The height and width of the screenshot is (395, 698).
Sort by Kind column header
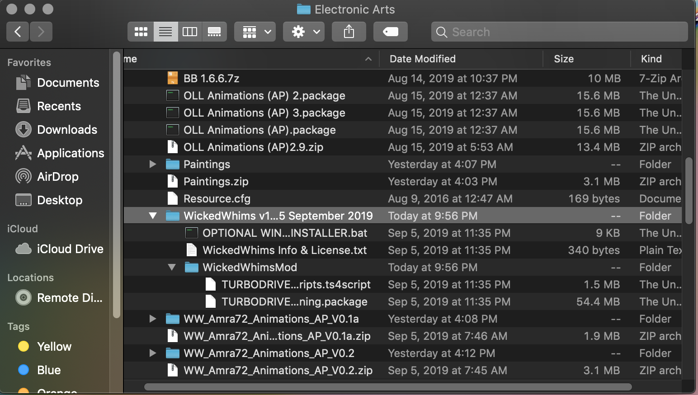[x=656, y=59]
